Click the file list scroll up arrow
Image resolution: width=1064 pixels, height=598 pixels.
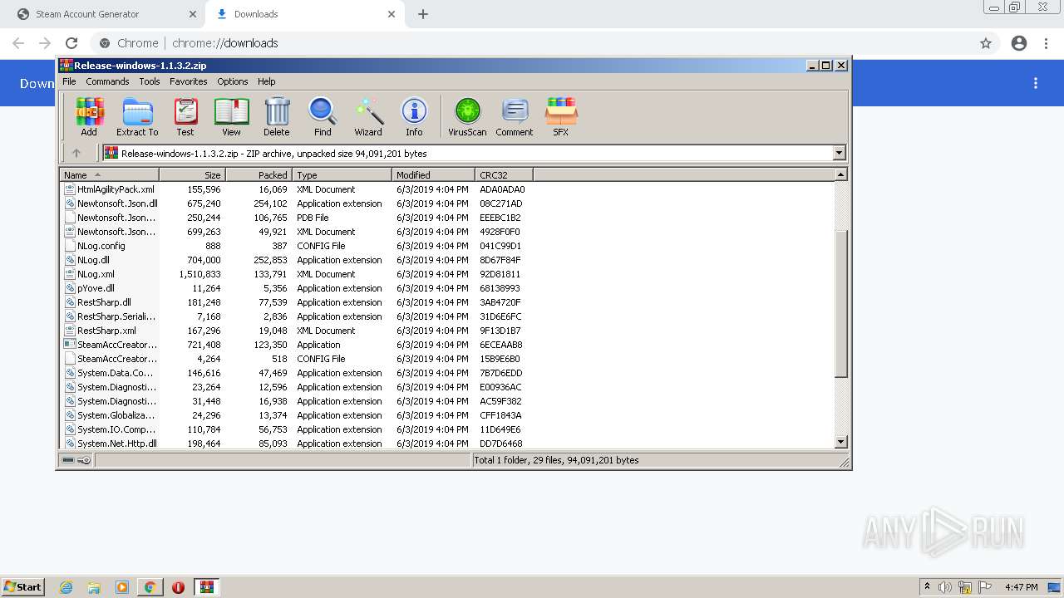840,174
